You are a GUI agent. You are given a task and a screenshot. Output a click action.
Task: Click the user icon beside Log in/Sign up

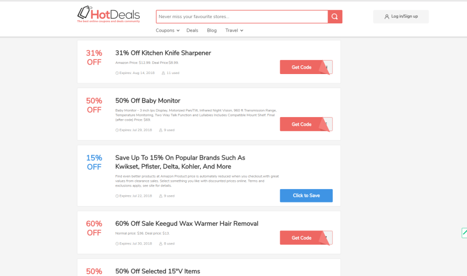387,17
